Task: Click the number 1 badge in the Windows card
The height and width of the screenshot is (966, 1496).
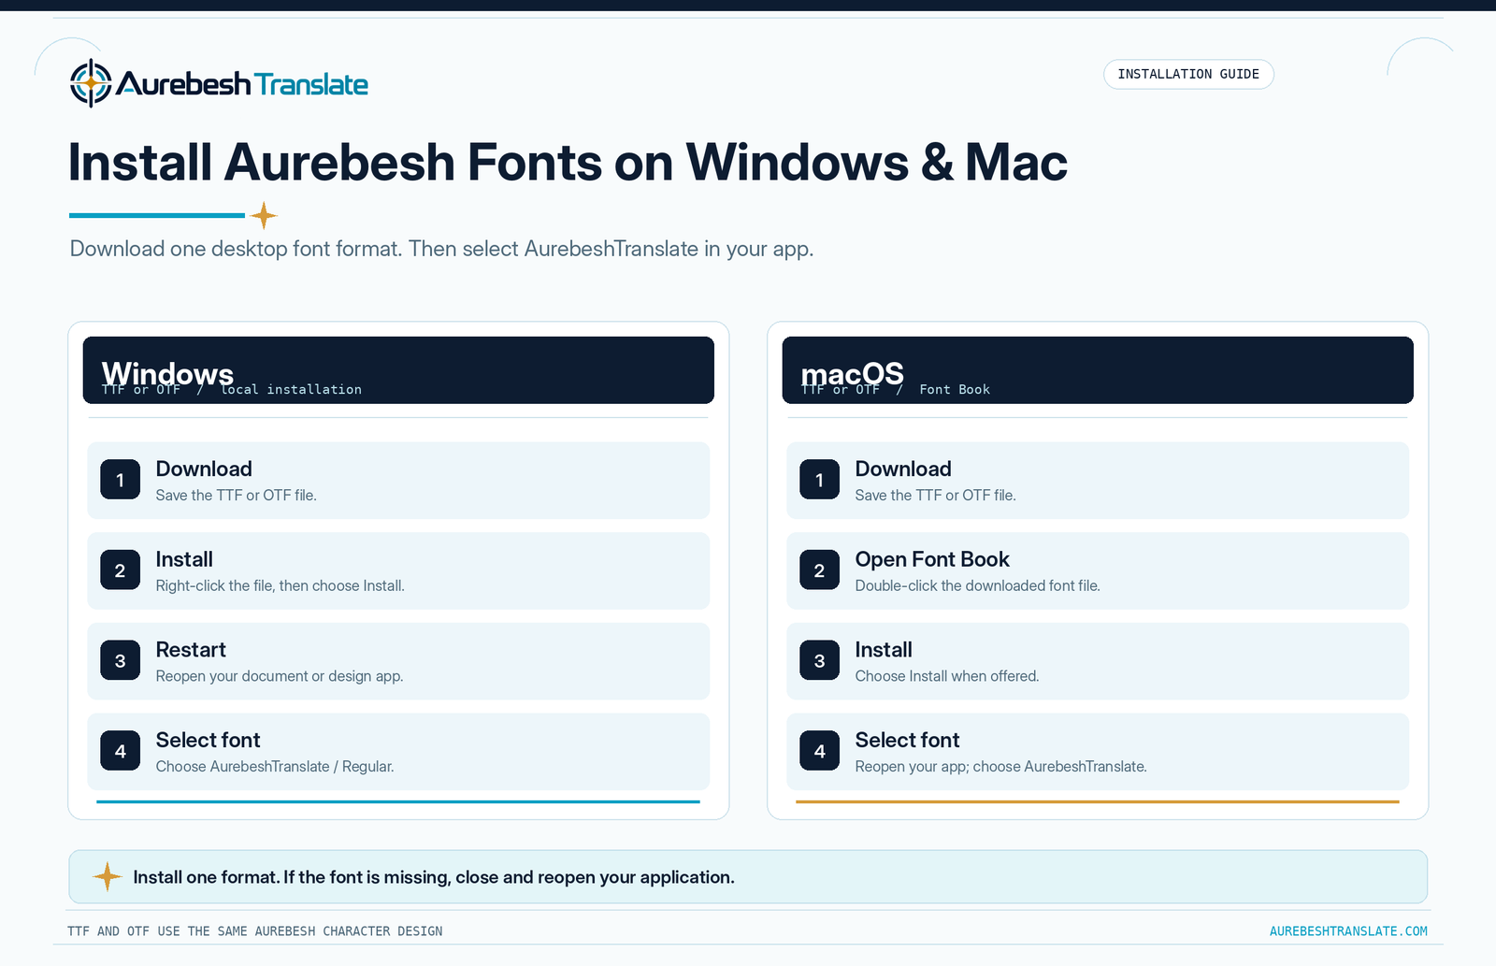Action: tap(120, 480)
